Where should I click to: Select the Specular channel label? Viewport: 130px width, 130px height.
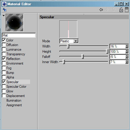(12, 82)
